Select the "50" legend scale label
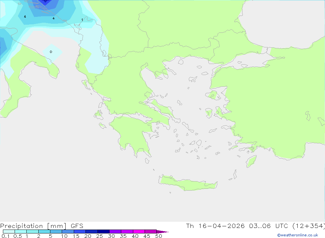The image size is (325, 238). pyautogui.click(x=159, y=236)
